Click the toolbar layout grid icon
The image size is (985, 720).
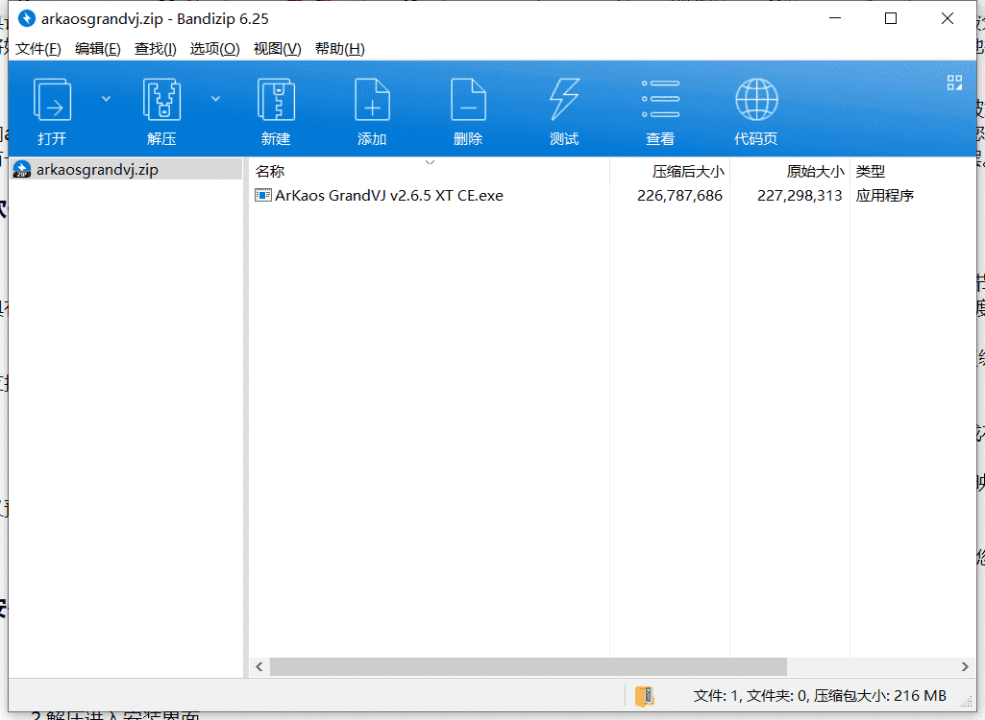[954, 83]
